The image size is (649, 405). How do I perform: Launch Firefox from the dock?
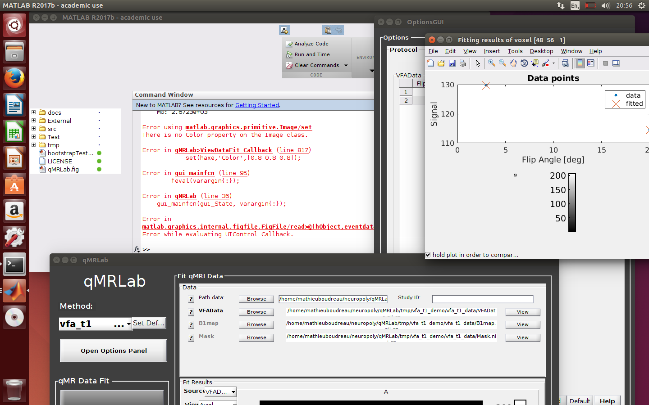coord(14,77)
